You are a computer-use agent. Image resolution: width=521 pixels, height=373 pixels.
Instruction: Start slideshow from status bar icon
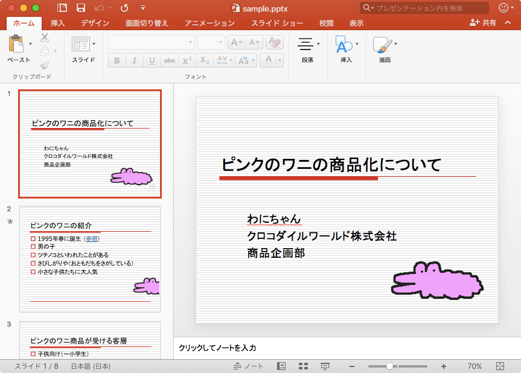[x=325, y=366]
